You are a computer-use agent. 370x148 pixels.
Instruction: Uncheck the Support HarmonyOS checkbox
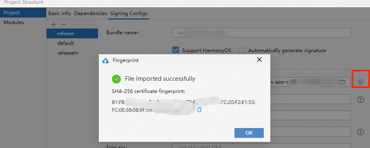175,50
